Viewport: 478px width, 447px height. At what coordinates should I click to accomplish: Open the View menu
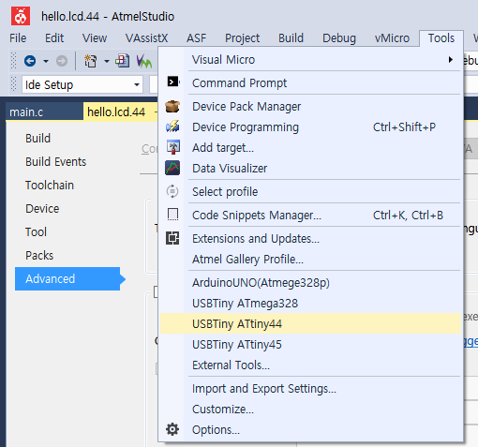tap(95, 38)
